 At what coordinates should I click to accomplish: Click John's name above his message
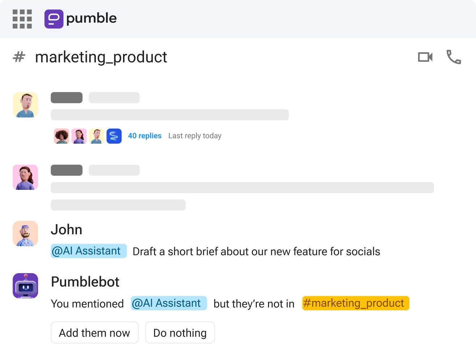coord(67,229)
